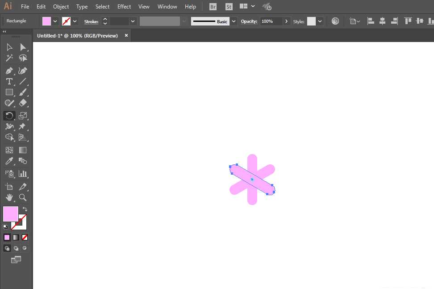Swap fill and stroke colors
The height and width of the screenshot is (289, 434).
pos(25,209)
